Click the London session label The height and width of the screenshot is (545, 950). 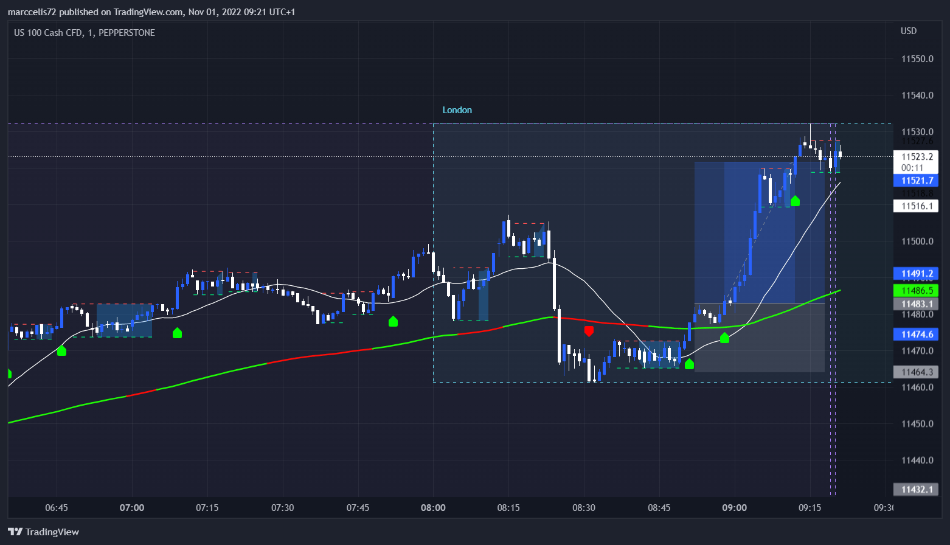pyautogui.click(x=457, y=109)
